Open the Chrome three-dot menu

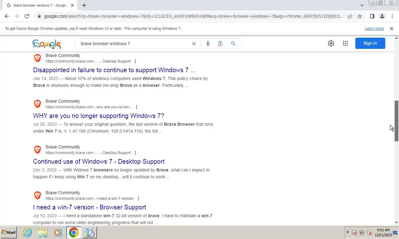[x=392, y=16]
